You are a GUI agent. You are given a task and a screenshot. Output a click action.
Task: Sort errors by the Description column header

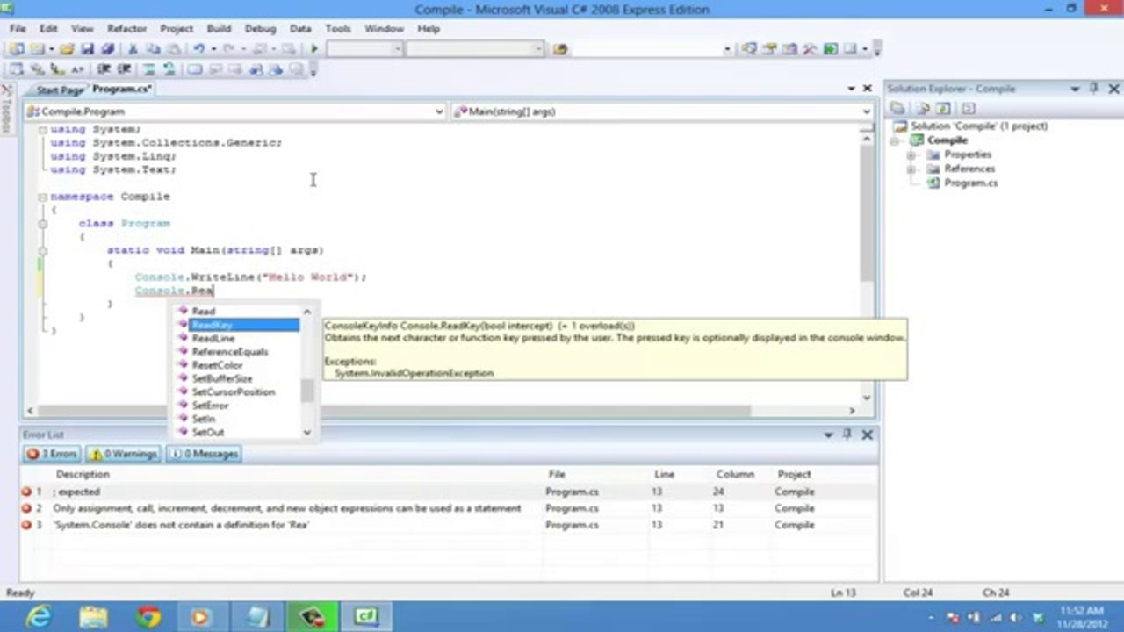tap(83, 474)
